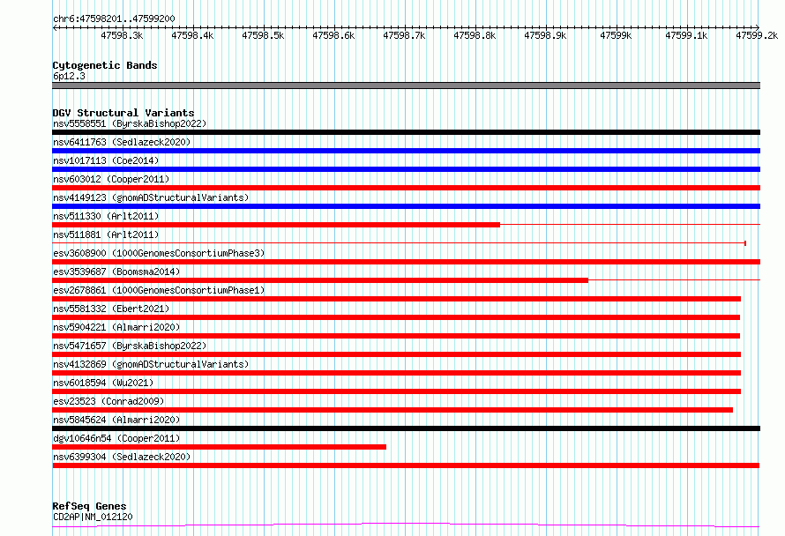Image resolution: width=785 pixels, height=536 pixels.
Task: Select red bar under nsv603012
Action: [x=406, y=188]
